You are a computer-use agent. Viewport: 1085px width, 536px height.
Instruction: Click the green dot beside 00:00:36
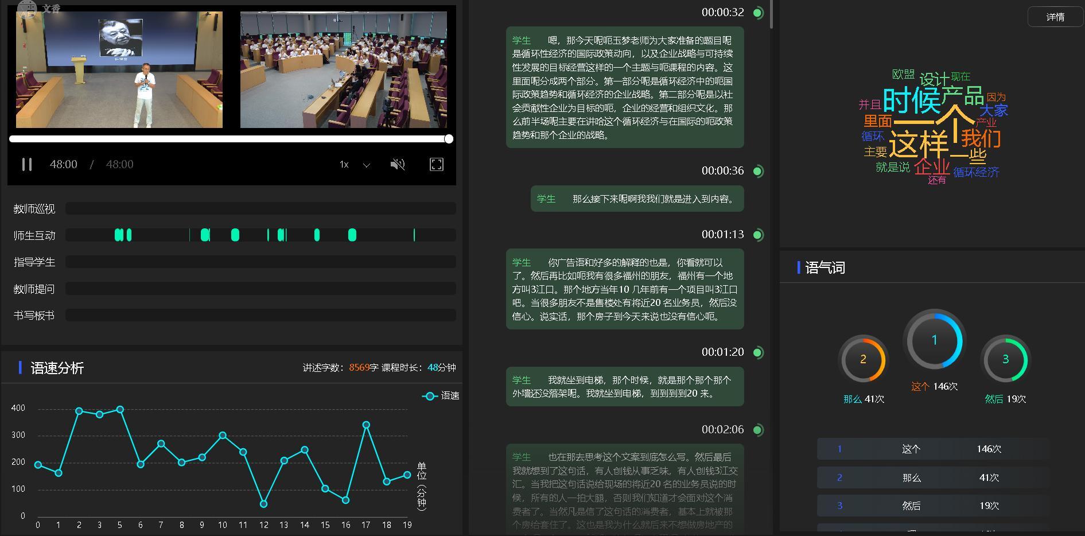click(758, 171)
